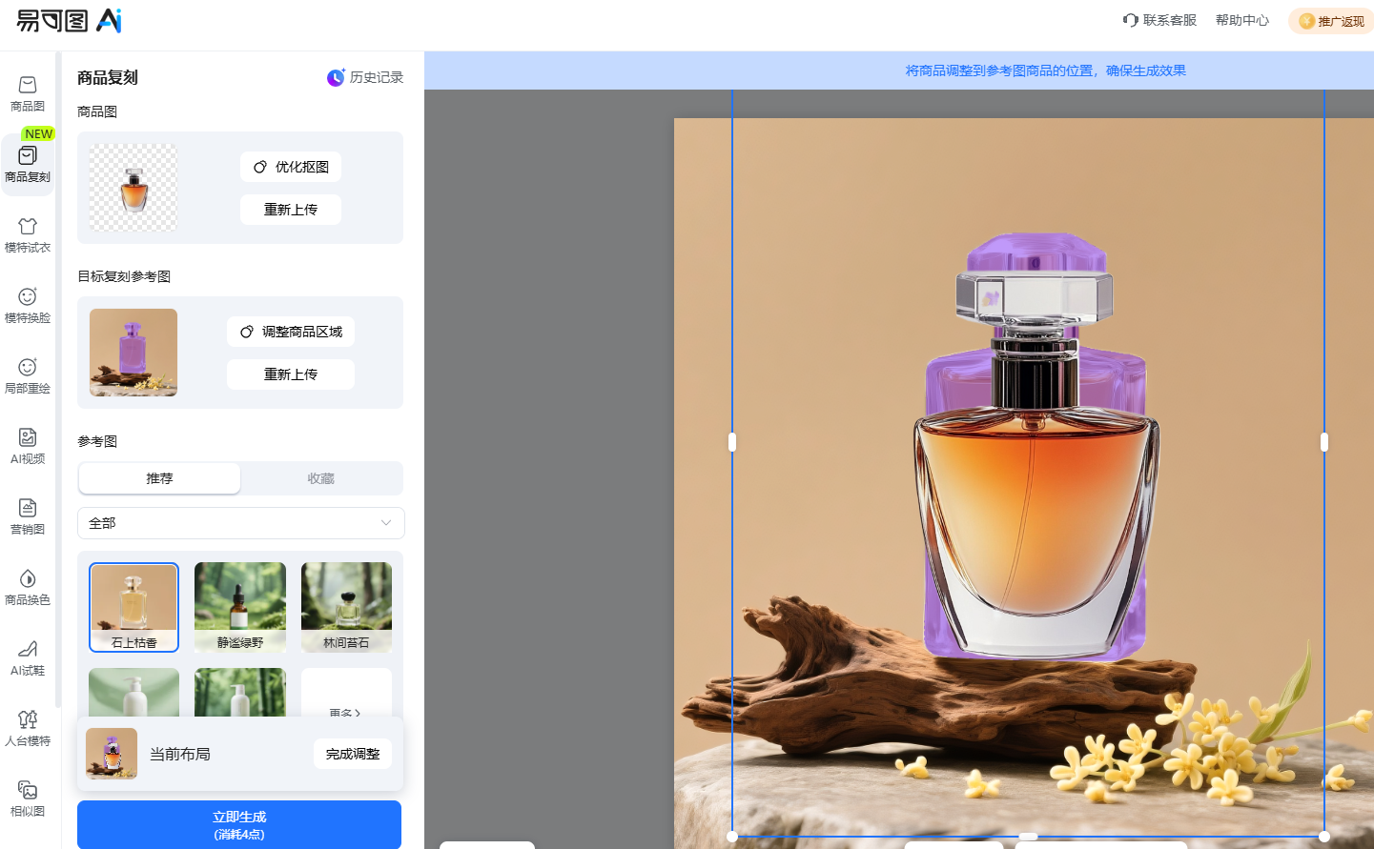Select the 静谧绿野 reference thumbnail
The width and height of the screenshot is (1374, 849).
[x=240, y=607]
